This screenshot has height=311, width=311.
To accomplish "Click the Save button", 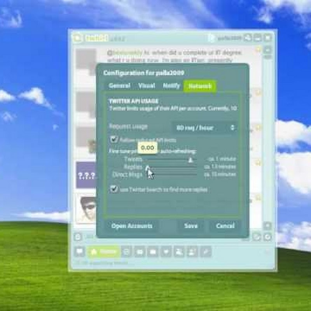I will coord(190,226).
